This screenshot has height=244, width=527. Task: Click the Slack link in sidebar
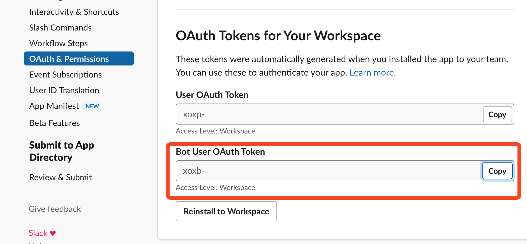point(38,233)
